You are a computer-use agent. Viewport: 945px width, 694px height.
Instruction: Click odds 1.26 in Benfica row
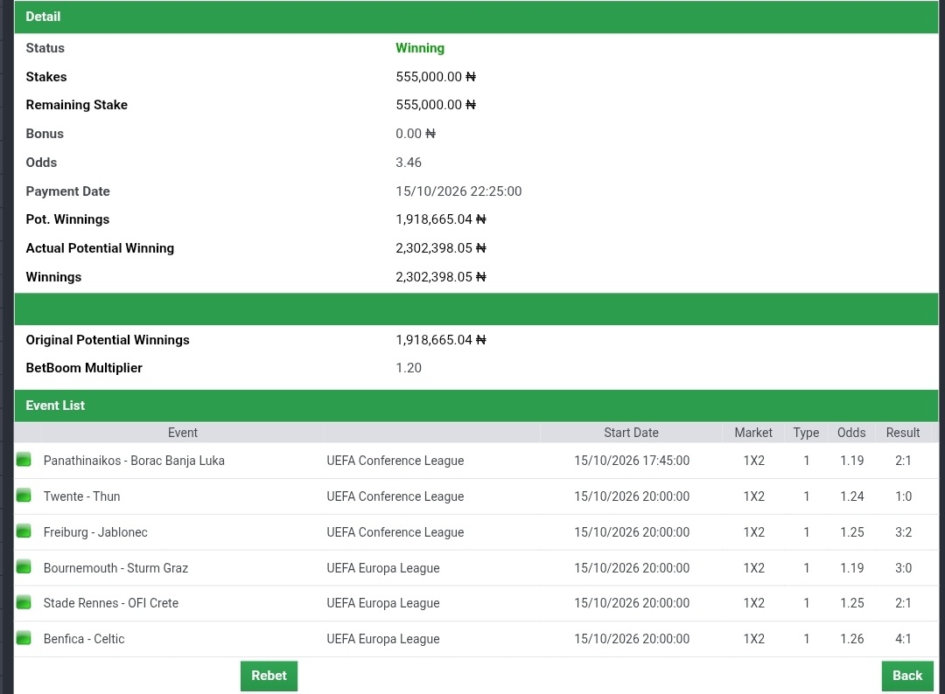[851, 639]
